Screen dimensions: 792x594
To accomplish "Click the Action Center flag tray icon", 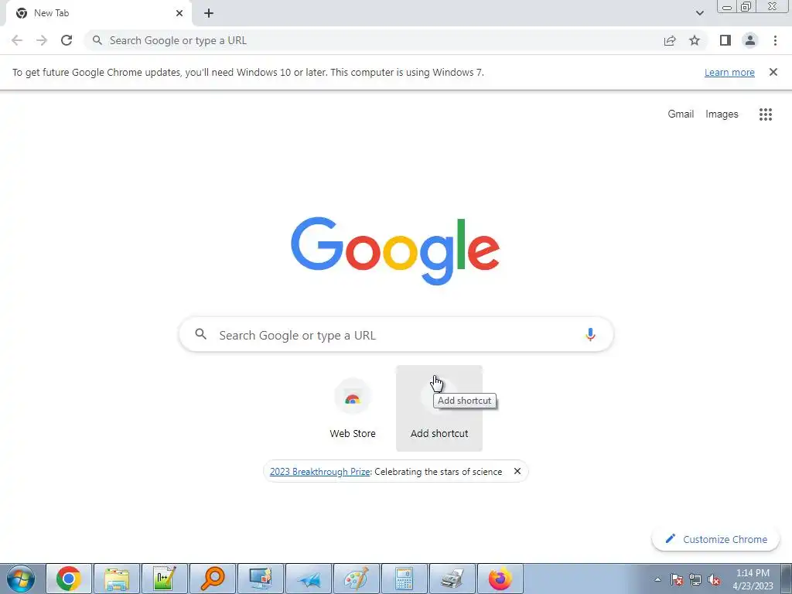I will (x=677, y=579).
